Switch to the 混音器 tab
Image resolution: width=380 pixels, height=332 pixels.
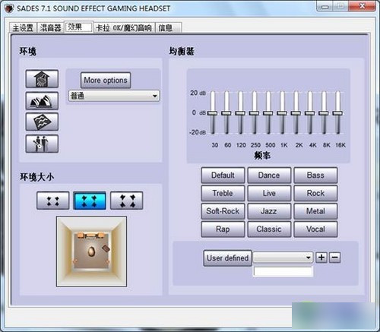click(x=50, y=27)
